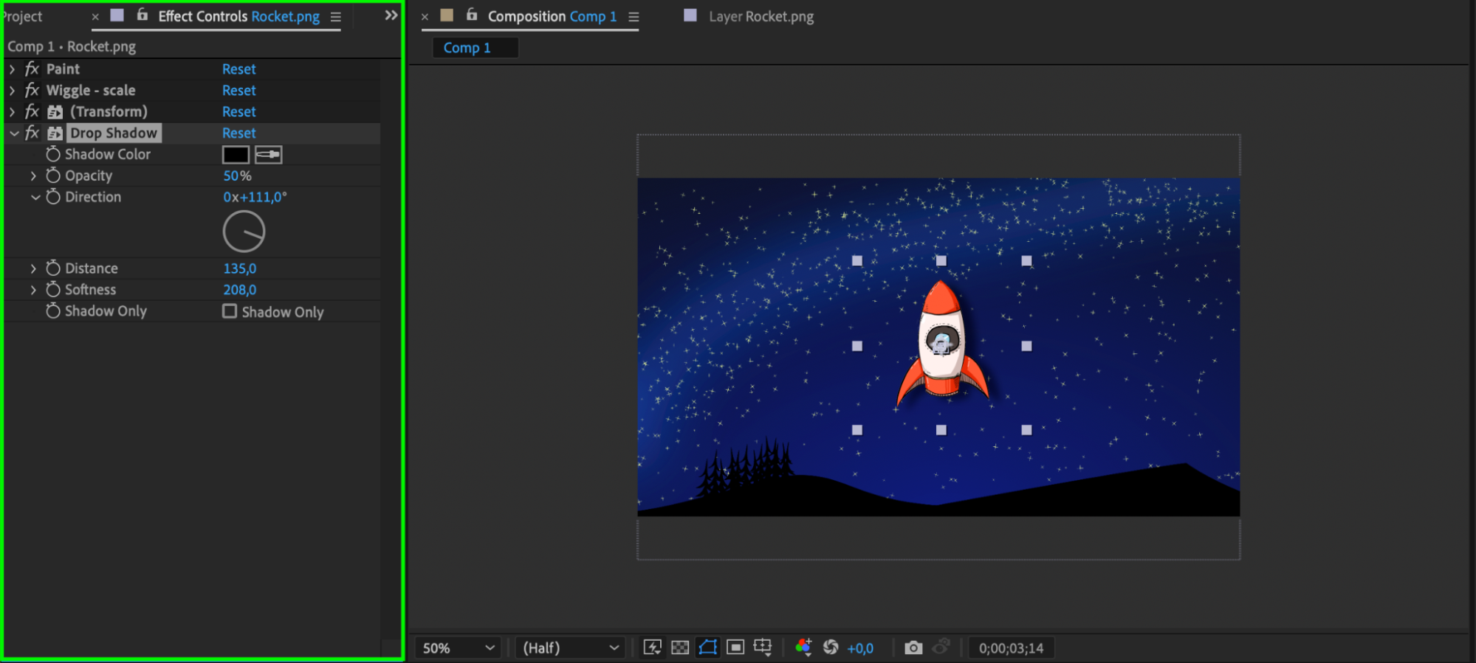This screenshot has width=1476, height=663.
Task: Click the show channel color icon
Action: (803, 648)
